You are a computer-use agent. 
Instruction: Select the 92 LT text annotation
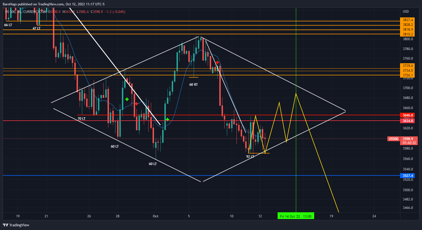coord(250,157)
